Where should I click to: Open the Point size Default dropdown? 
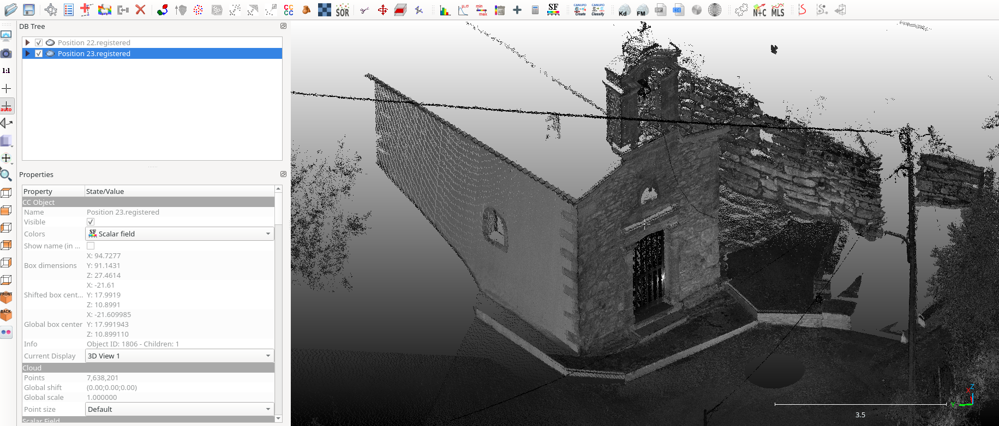pos(180,409)
